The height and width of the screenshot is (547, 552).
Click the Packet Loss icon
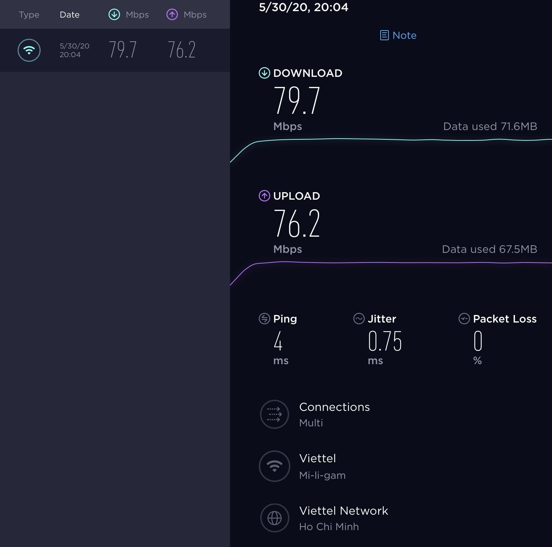click(x=464, y=319)
